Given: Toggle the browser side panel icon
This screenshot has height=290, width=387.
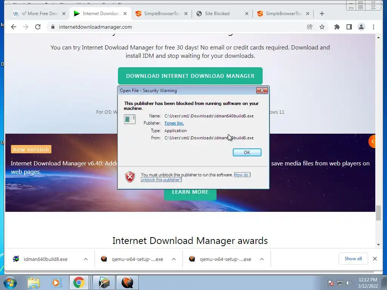Looking at the screenshot, I should pos(349,27).
